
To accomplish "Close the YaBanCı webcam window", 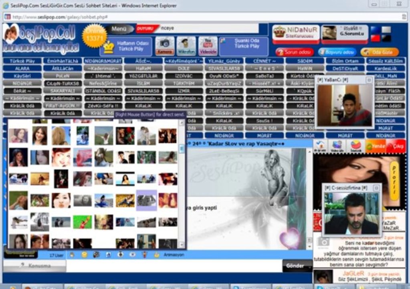I will coord(369,80).
